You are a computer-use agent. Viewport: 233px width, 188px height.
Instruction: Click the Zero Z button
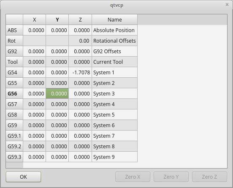(x=209, y=177)
